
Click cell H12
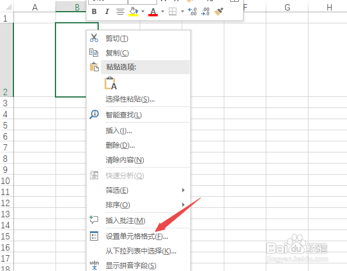328,202
